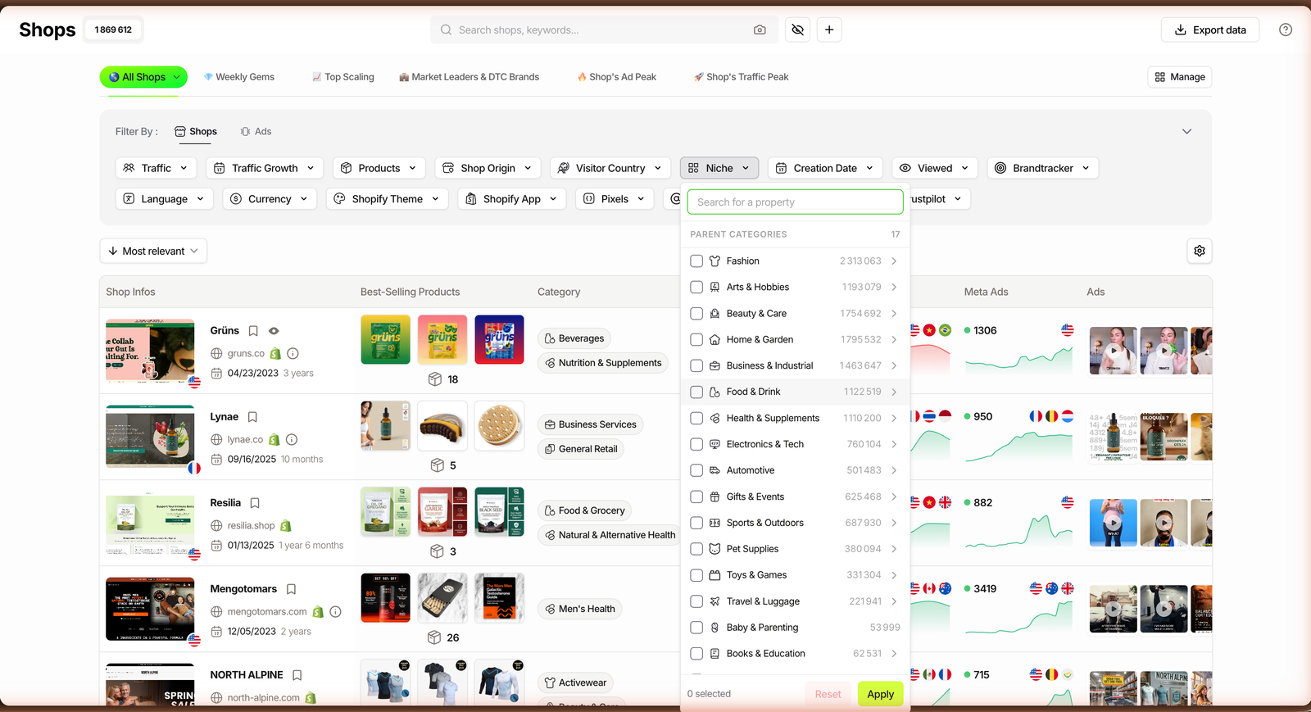Screen dimensions: 1311x712
Task: Open the help question mark icon
Action: pyautogui.click(x=1286, y=29)
